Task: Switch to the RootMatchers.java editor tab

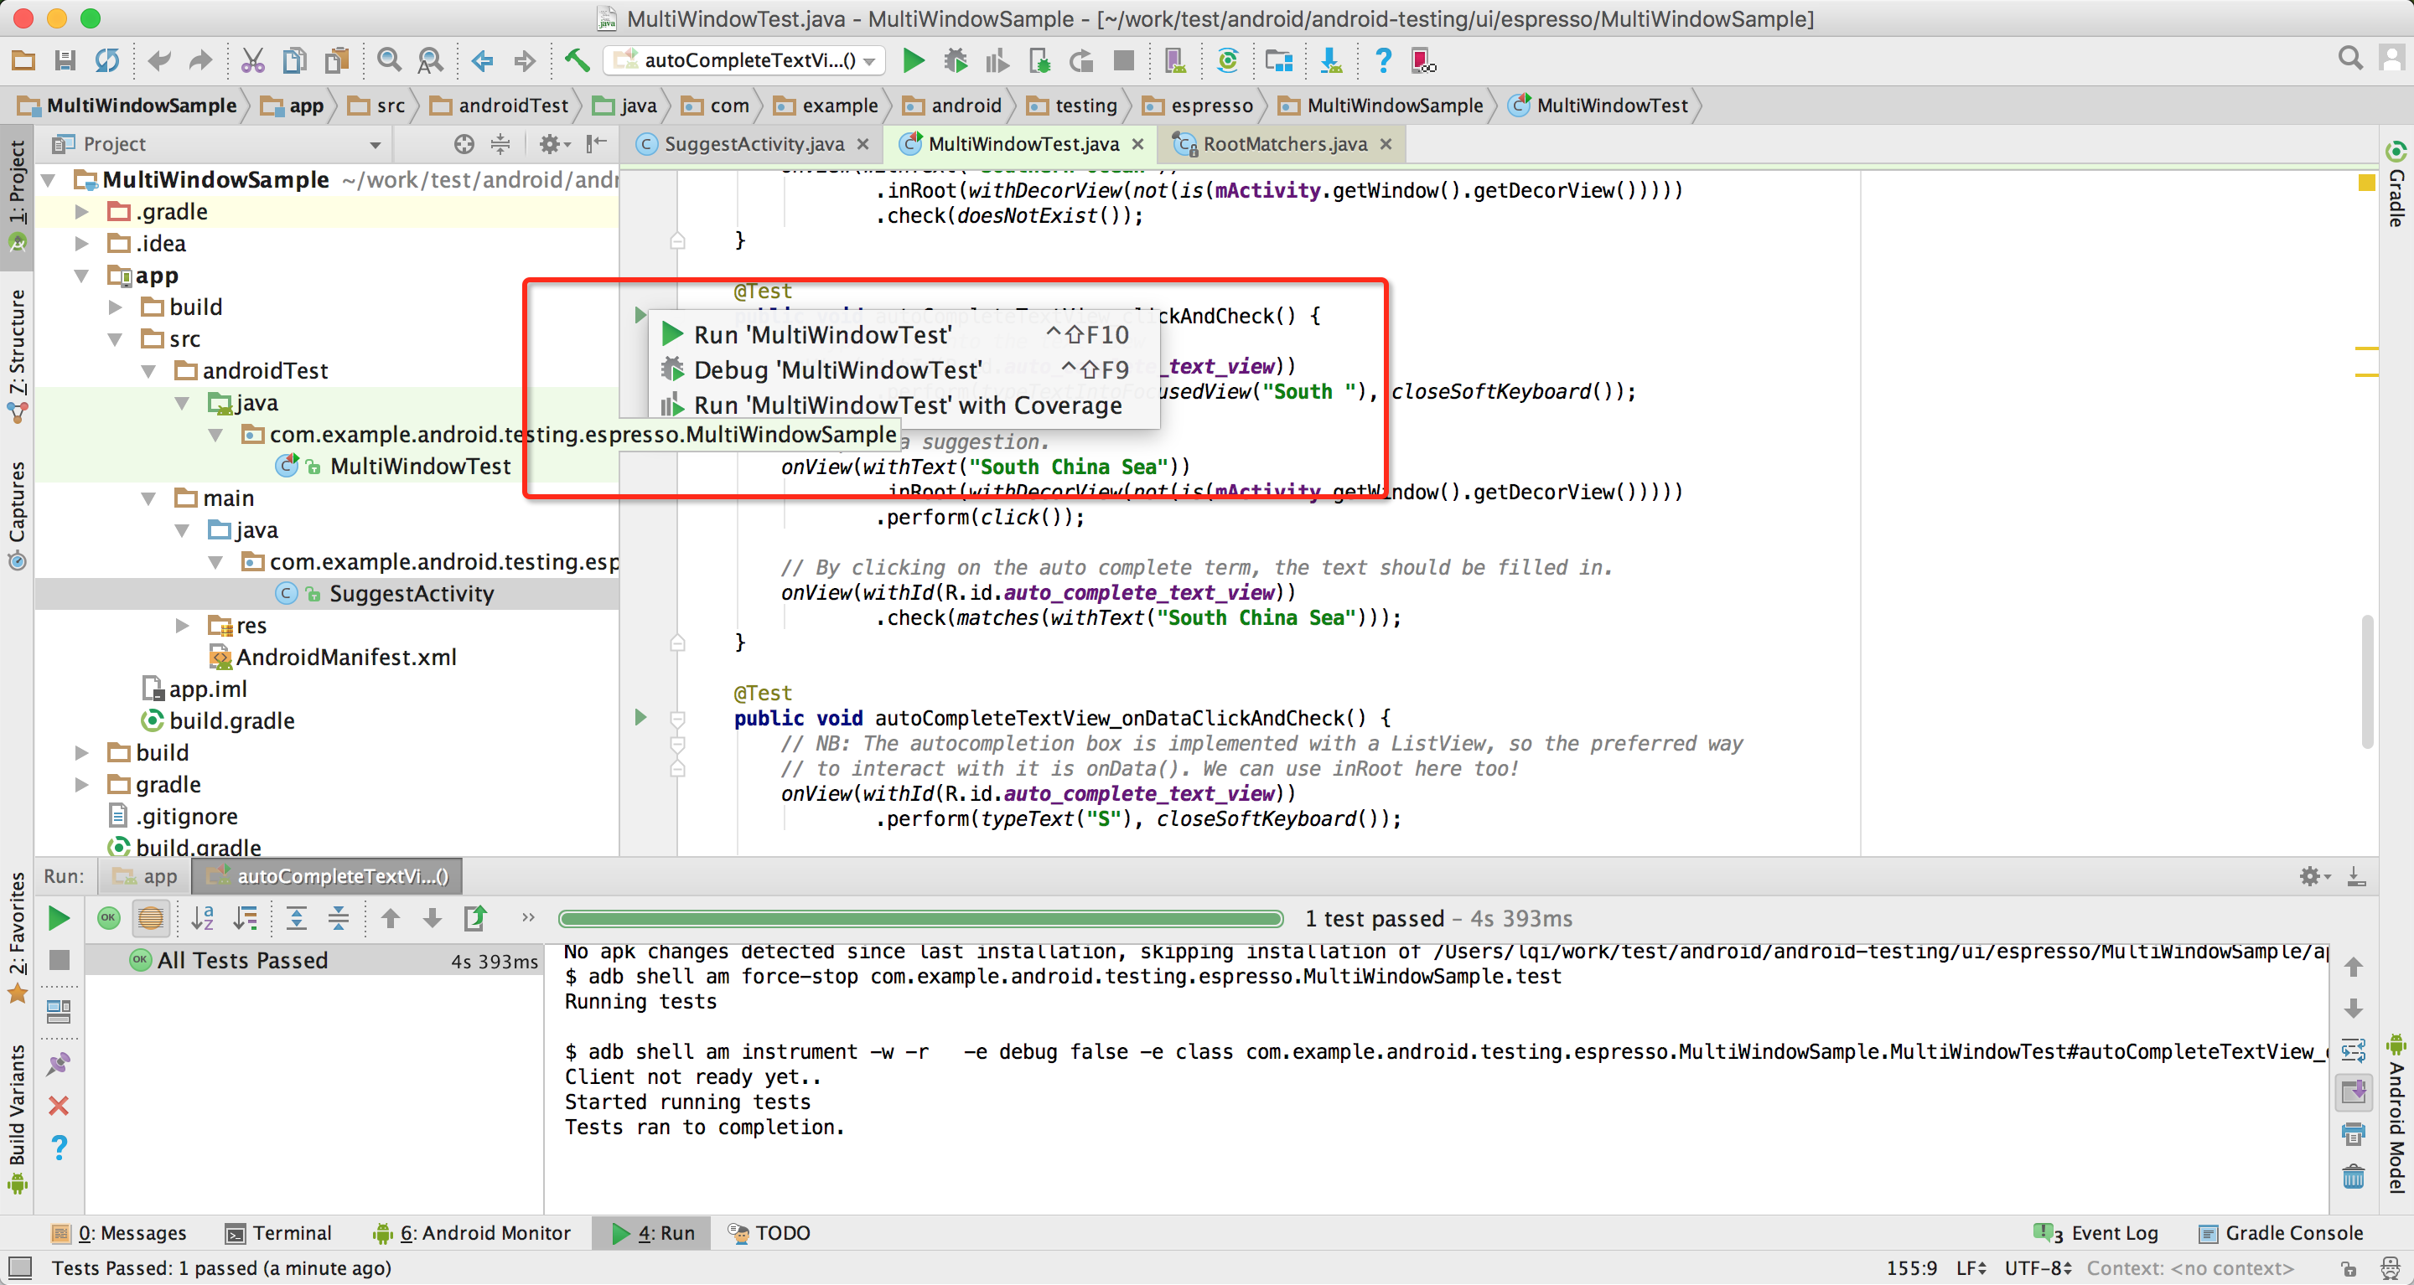Action: 1283,144
